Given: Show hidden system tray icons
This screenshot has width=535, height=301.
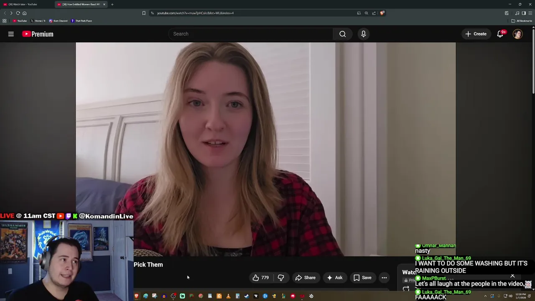Looking at the screenshot, I should click(485, 296).
